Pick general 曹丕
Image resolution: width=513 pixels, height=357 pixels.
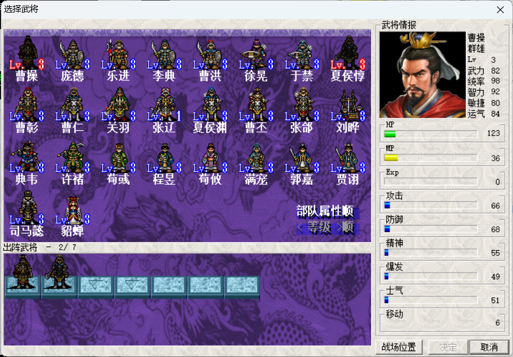[x=256, y=111]
